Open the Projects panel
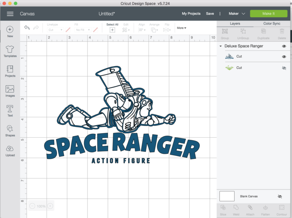The image size is (292, 218). pyautogui.click(x=10, y=71)
